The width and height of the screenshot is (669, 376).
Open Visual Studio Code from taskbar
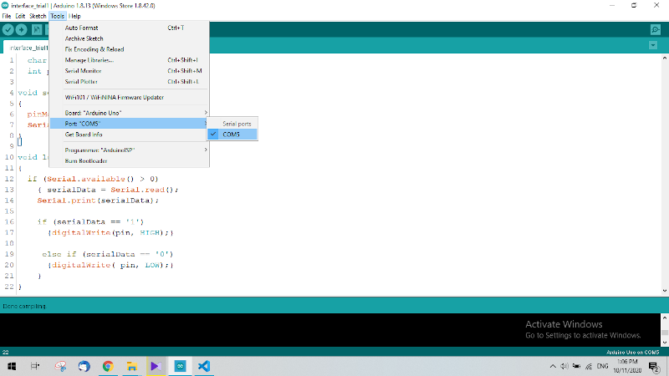click(x=204, y=366)
